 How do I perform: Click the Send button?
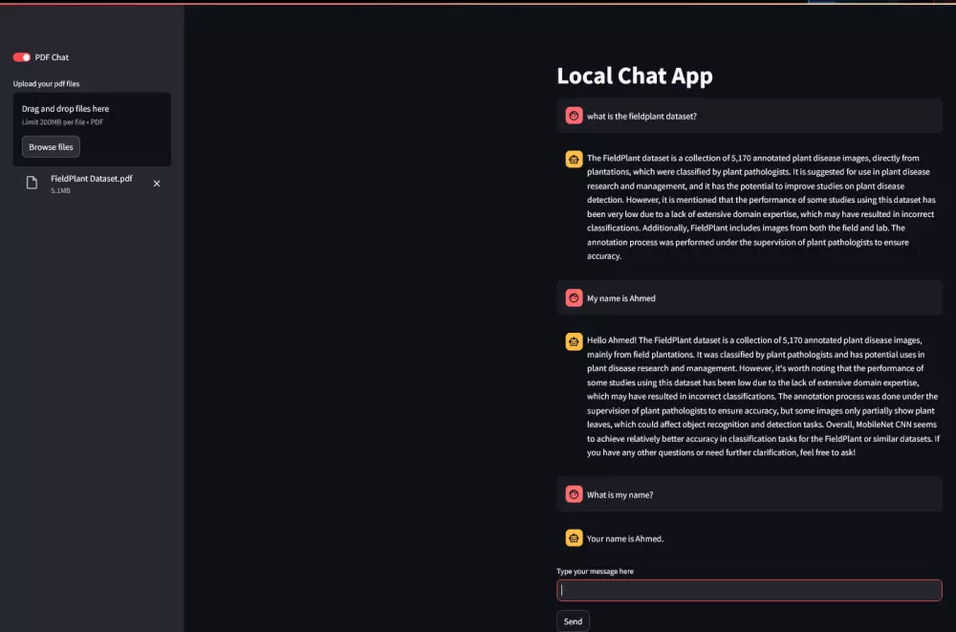573,621
